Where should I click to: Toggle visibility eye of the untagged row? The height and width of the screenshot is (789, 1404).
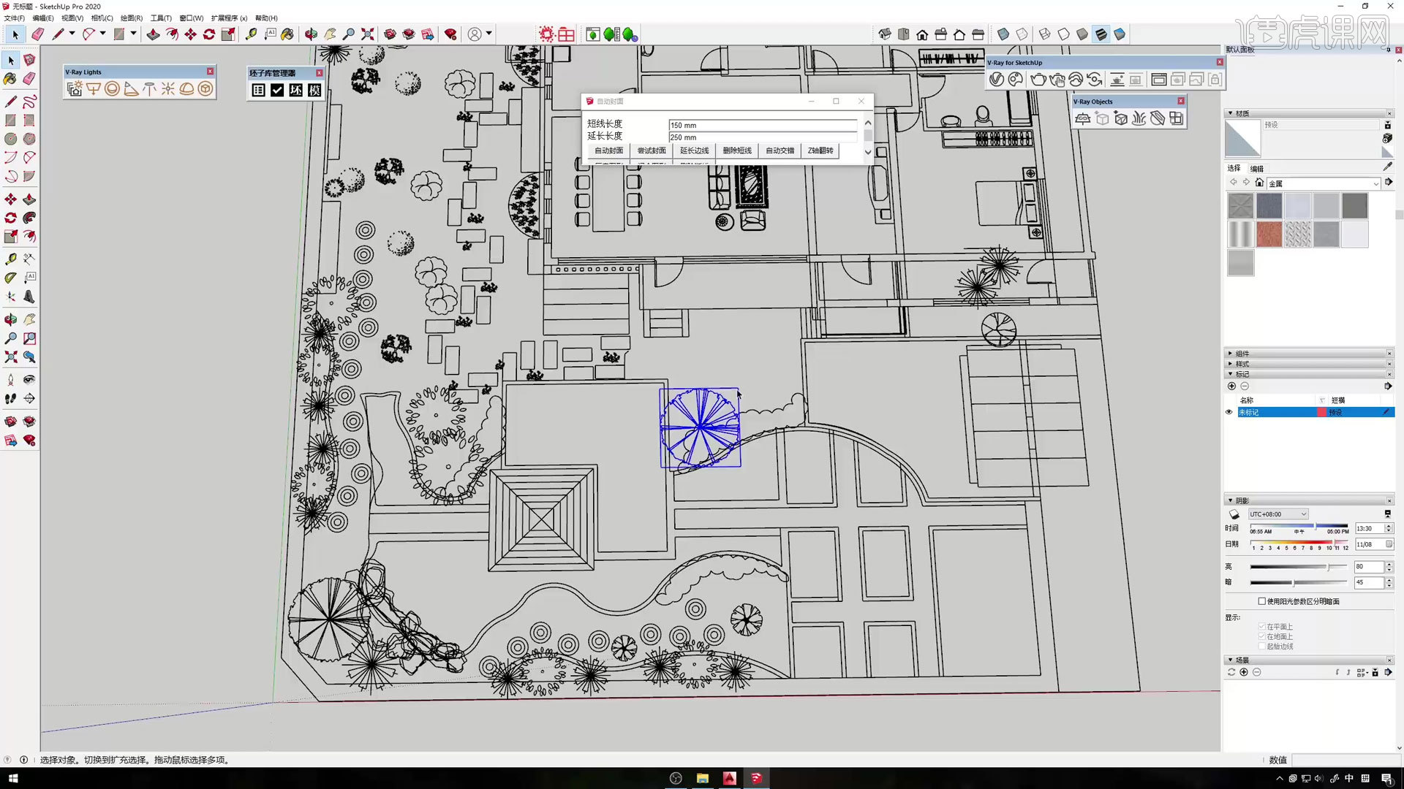pos(1228,412)
